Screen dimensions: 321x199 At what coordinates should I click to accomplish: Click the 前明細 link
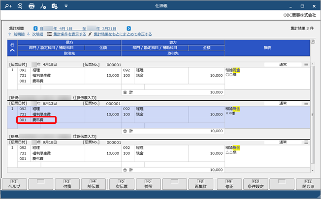coord(19,34)
